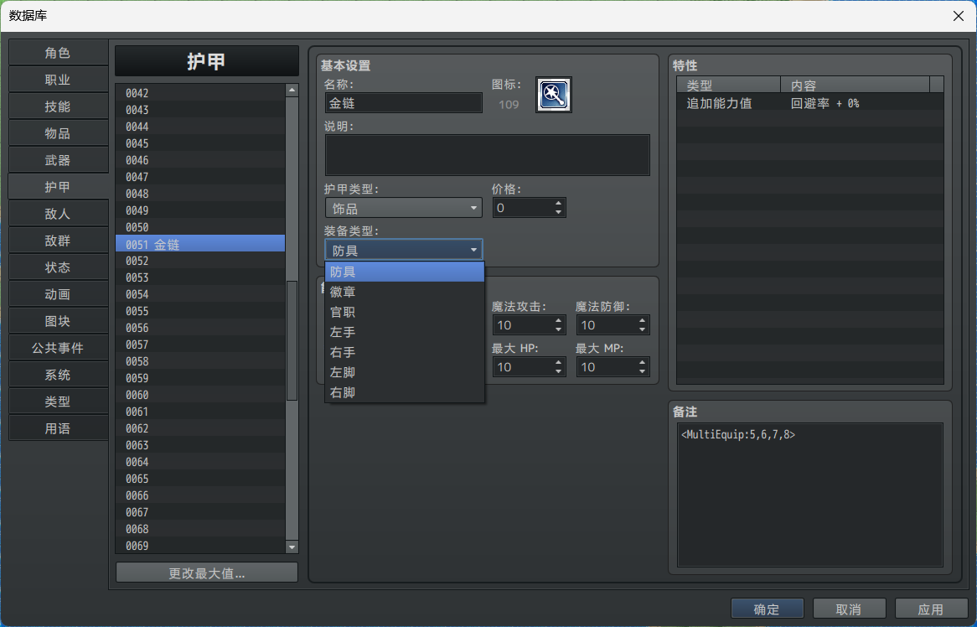Click the armor icon image for 金链
This screenshot has height=627, width=977.
tap(553, 95)
